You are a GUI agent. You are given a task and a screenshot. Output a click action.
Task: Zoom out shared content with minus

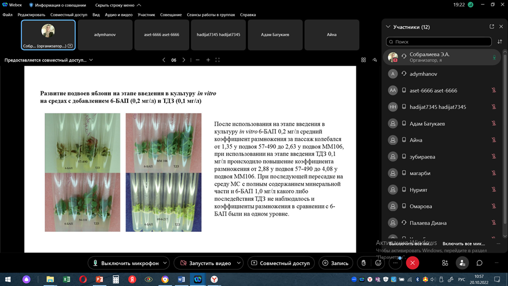(197, 60)
